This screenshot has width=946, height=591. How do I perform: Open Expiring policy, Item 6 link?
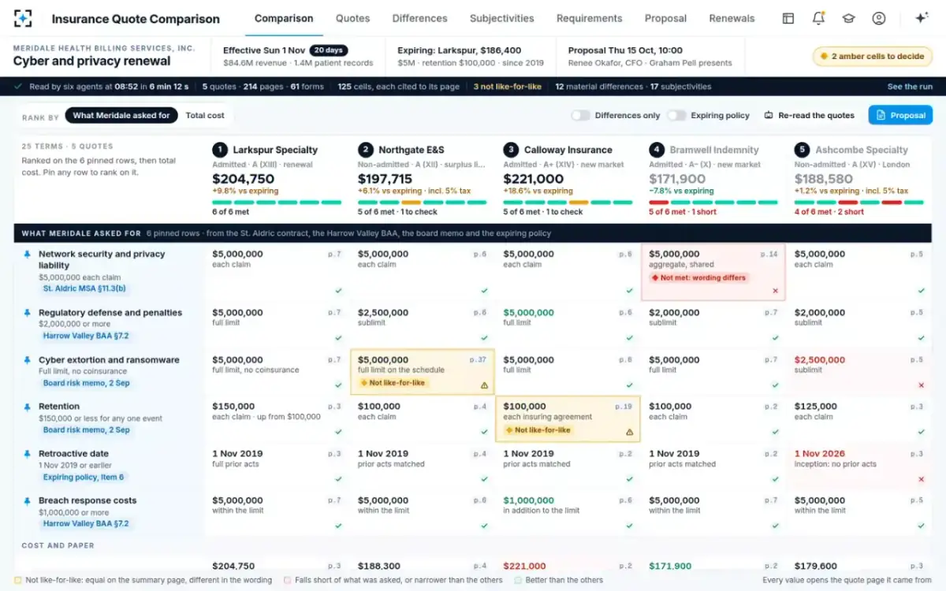(84, 477)
